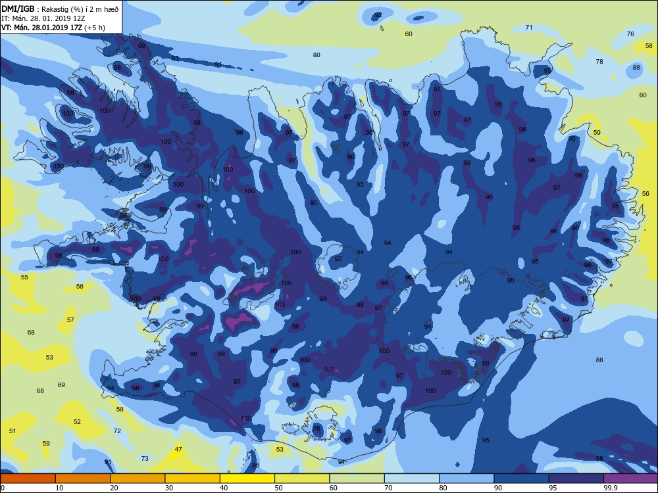658x493 pixels.
Task: Click the '70' legend scale label
Action: tap(389, 488)
